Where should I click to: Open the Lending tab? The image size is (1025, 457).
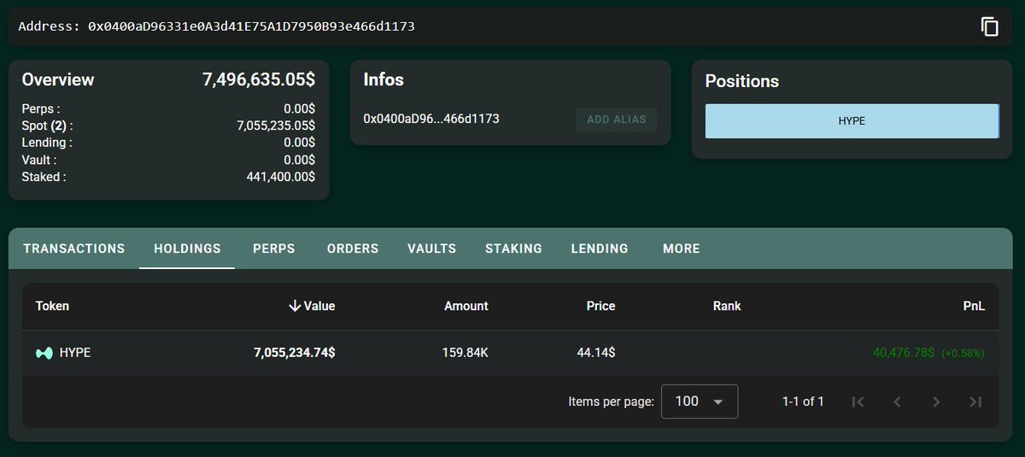[x=600, y=249]
